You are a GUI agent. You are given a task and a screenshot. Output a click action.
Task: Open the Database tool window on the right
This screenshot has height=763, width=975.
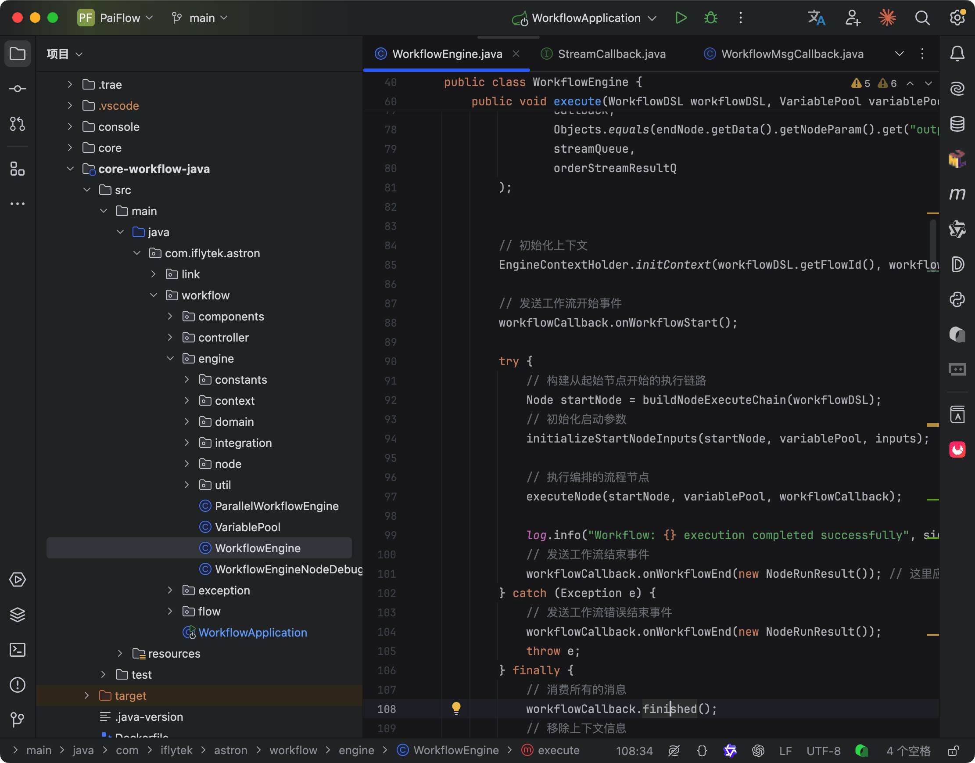[x=957, y=124]
